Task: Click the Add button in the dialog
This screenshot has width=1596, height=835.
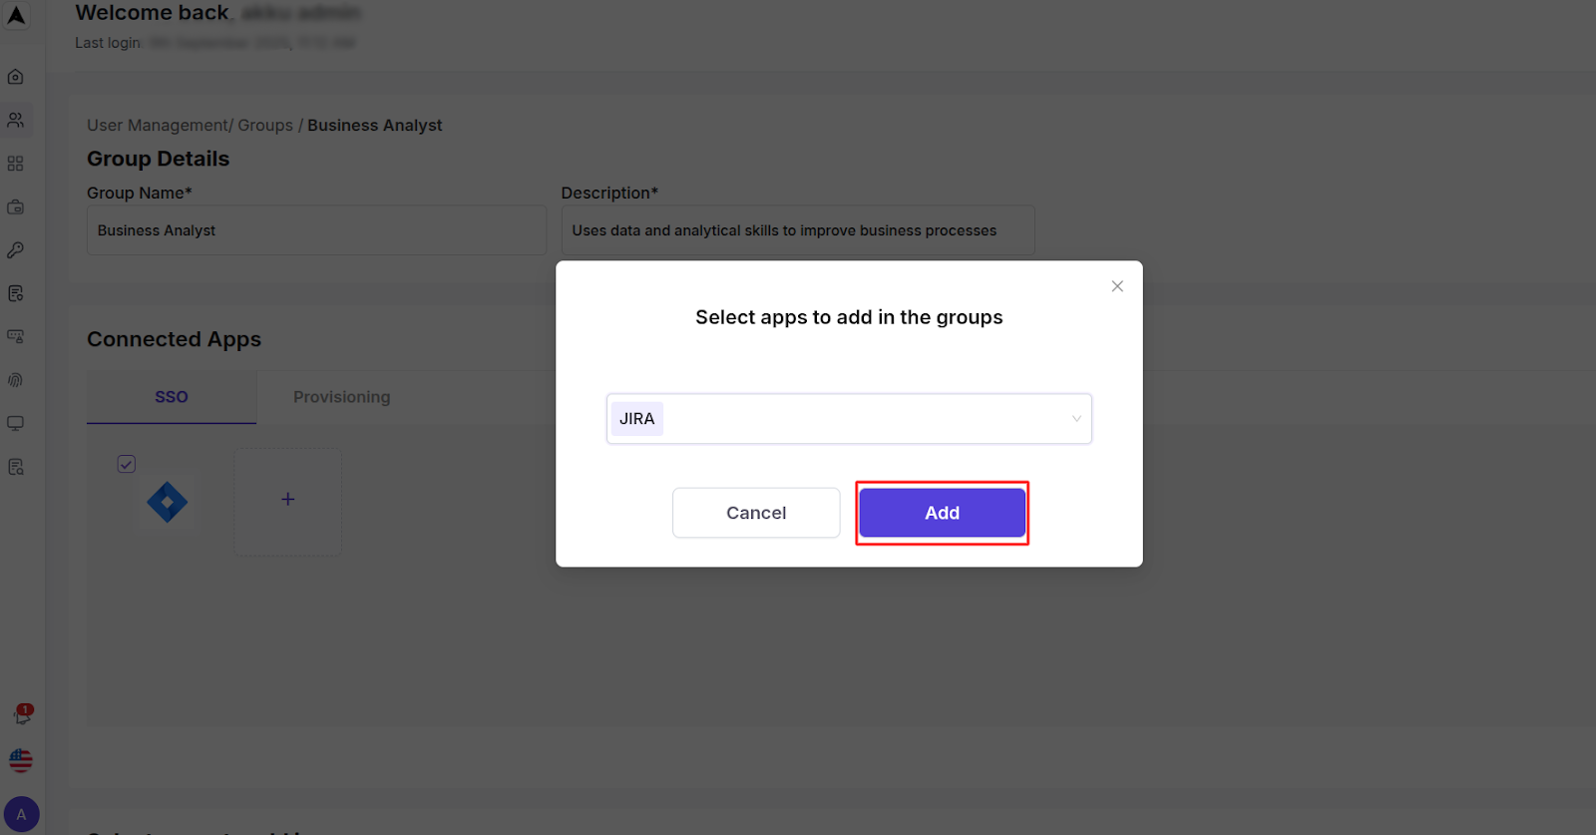Action: [942, 512]
